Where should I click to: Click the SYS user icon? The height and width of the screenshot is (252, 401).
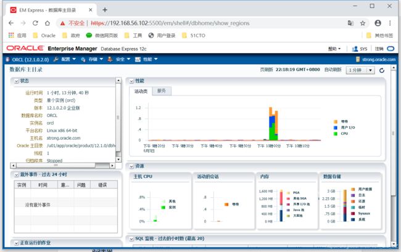[355, 49]
